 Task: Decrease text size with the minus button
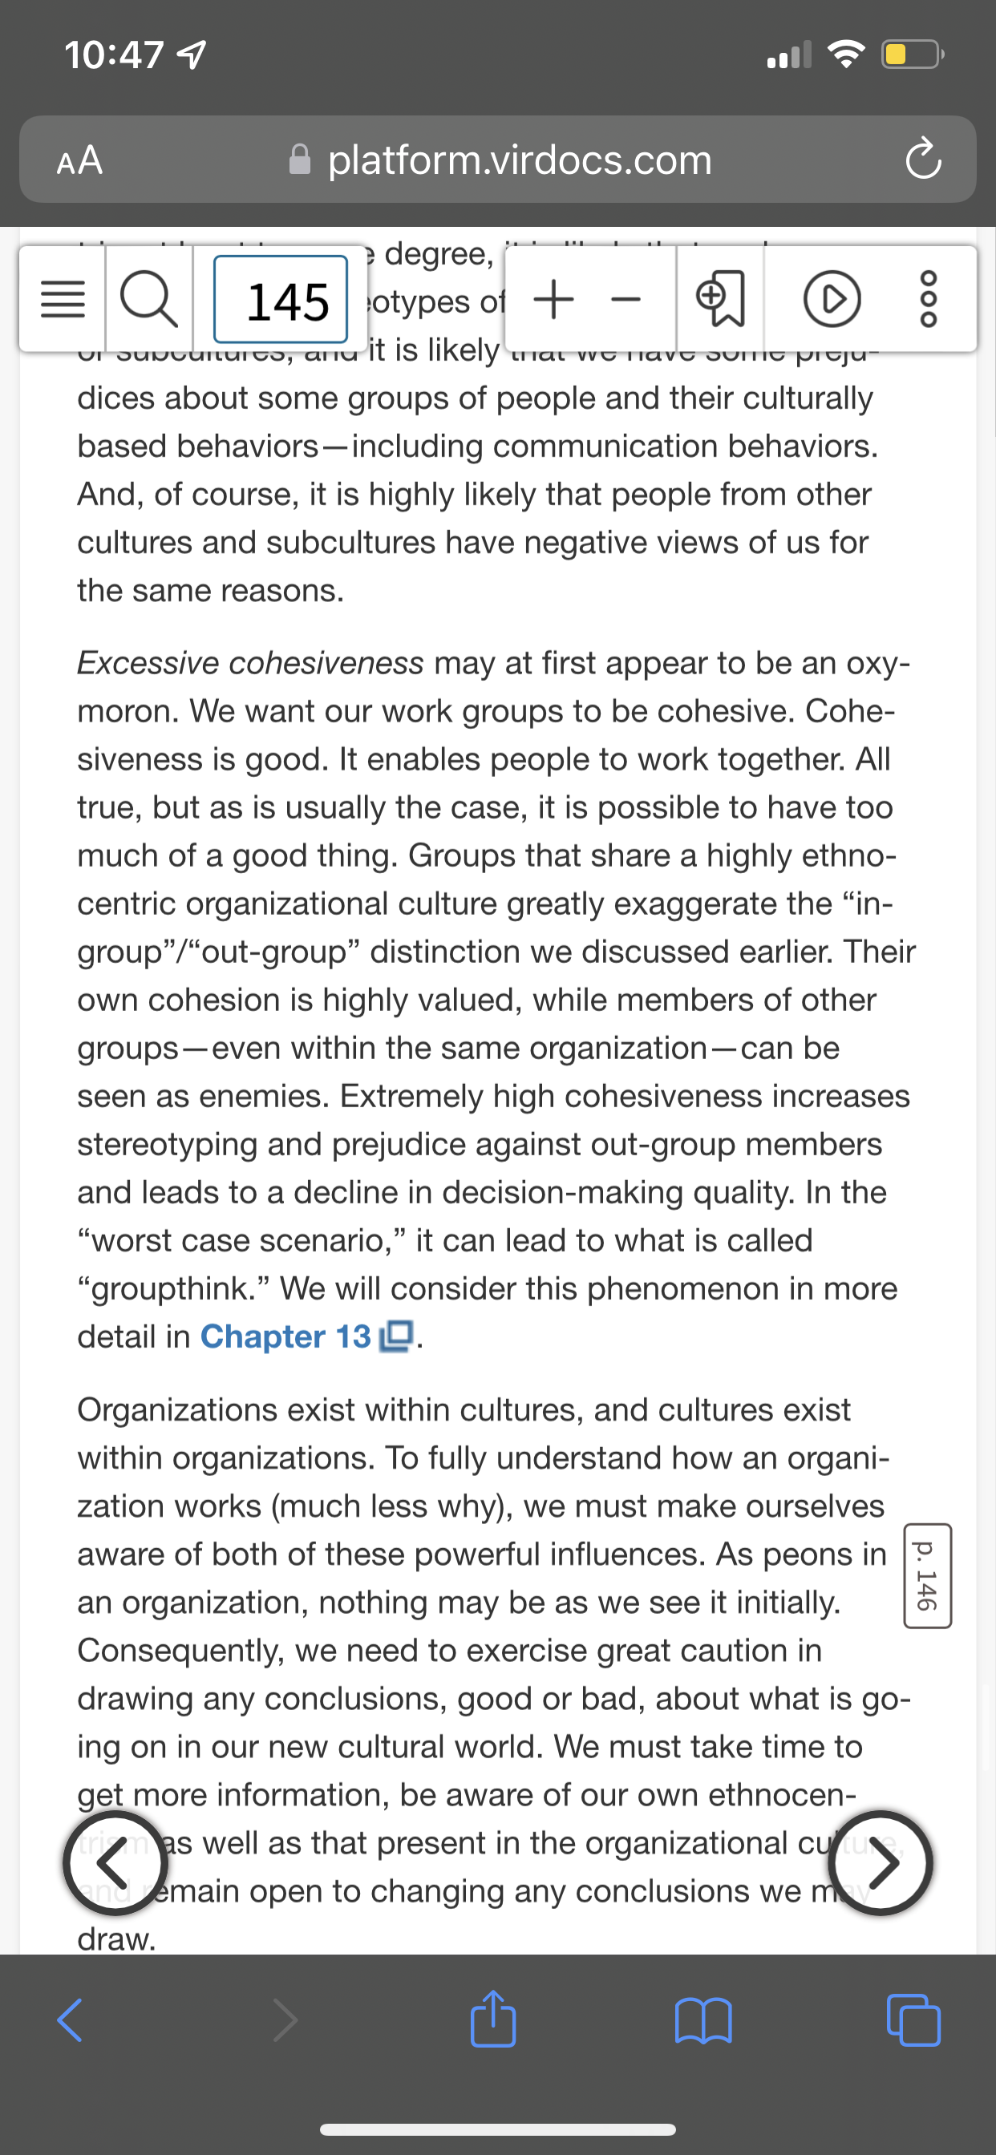626,300
